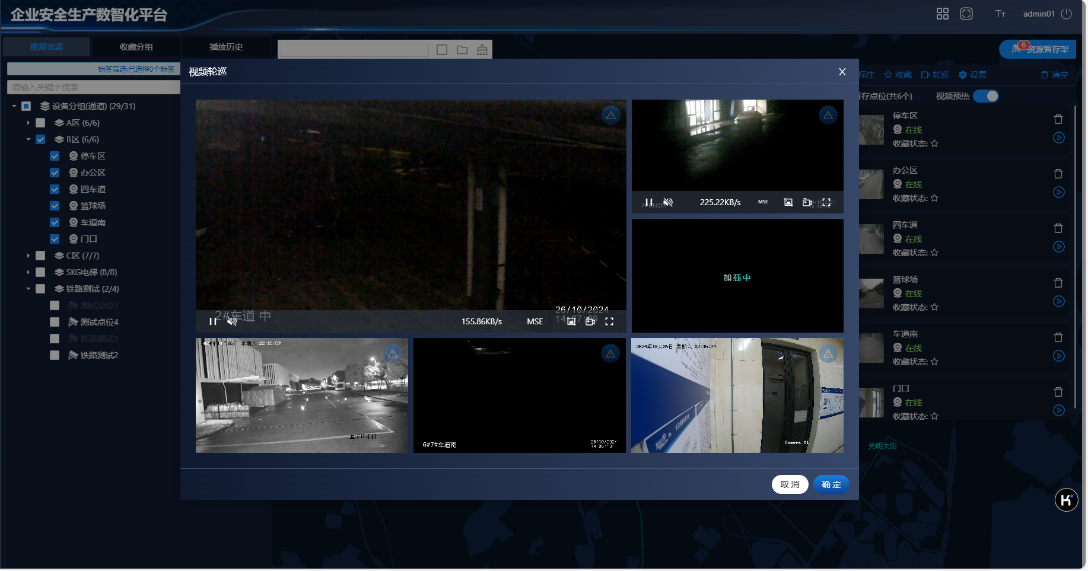
Task: Unmute the large main video feed
Action: 232,321
